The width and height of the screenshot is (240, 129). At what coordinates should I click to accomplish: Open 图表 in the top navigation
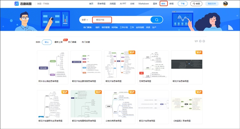tap(155, 4)
